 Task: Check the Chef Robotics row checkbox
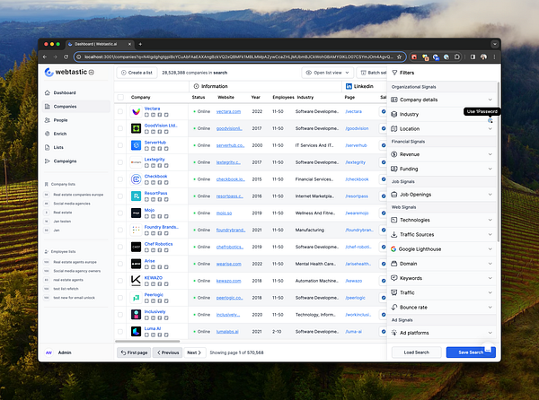coord(120,247)
